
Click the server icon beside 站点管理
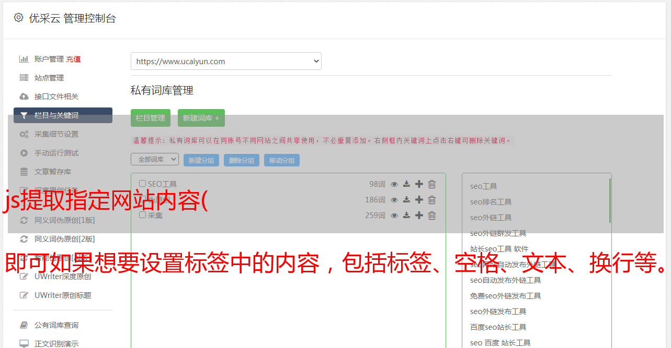24,78
